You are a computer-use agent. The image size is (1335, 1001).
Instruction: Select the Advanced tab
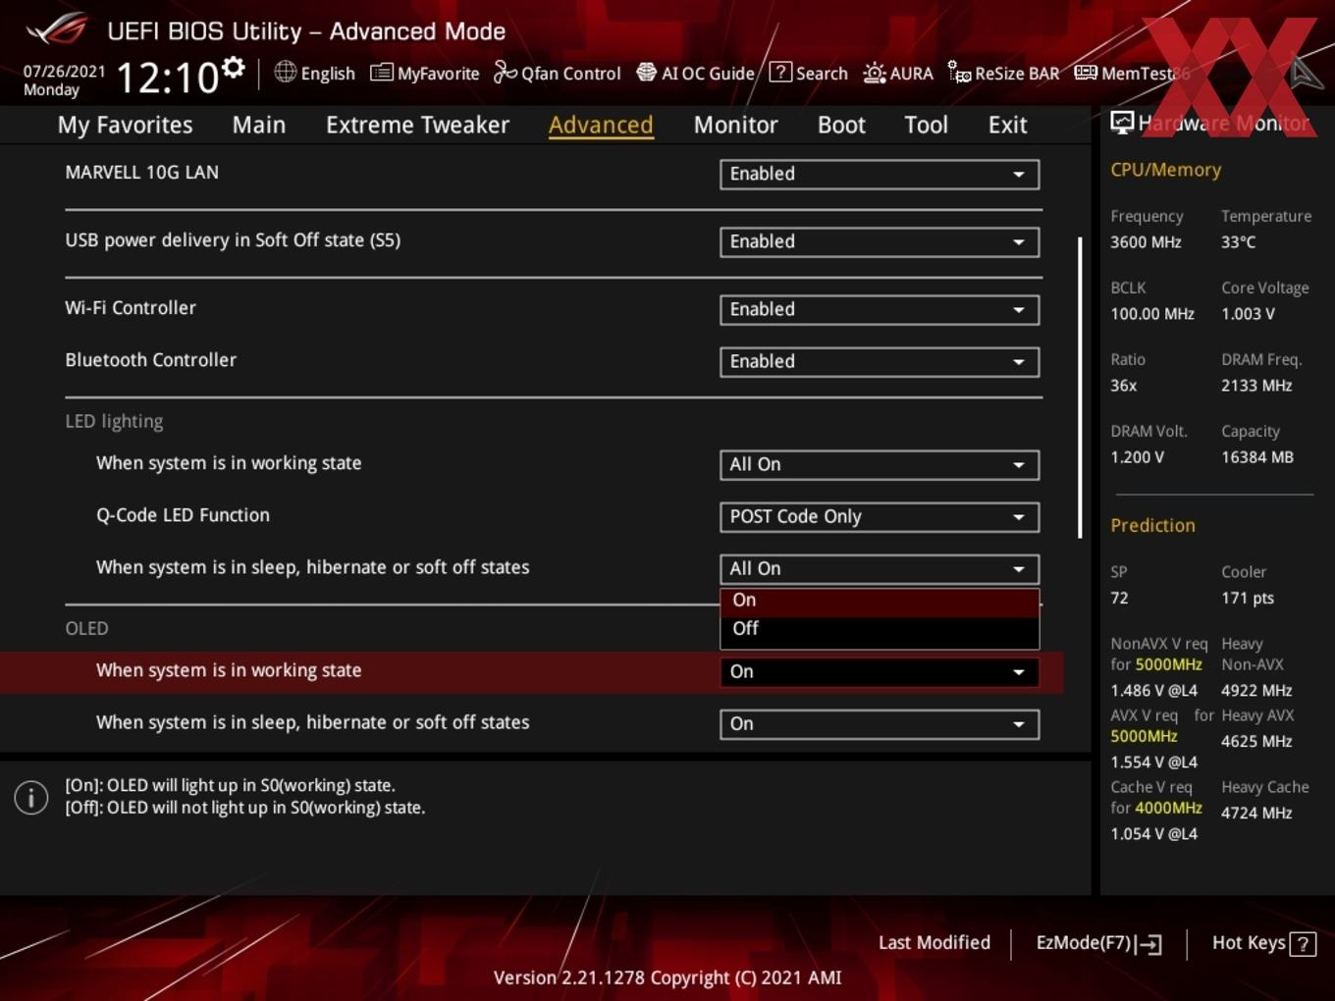pos(601,125)
